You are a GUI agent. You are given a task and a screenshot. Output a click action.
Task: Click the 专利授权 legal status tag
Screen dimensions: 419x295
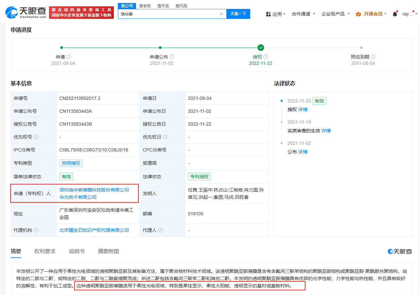coord(200,177)
